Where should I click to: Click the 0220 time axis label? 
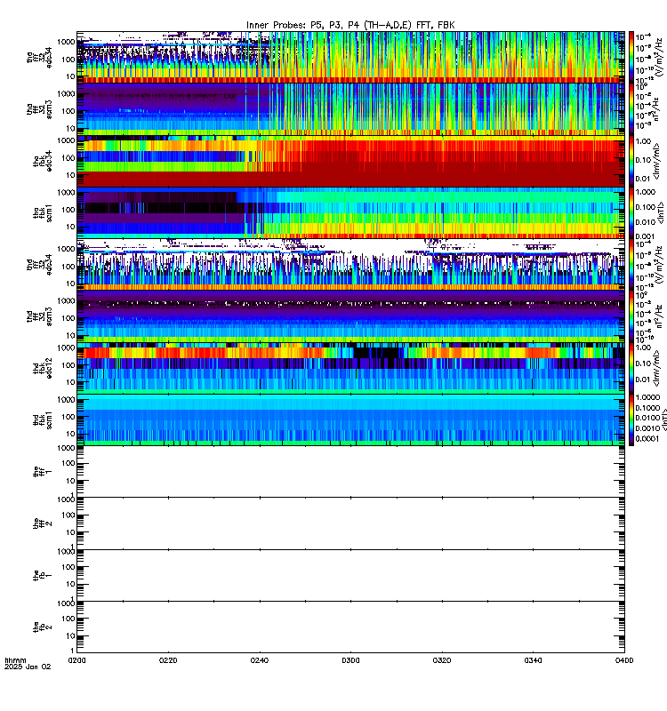click(168, 660)
